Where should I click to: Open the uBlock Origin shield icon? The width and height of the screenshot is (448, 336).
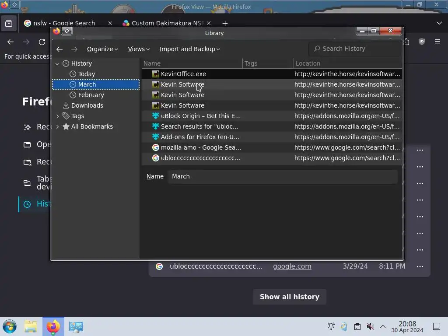(422, 42)
